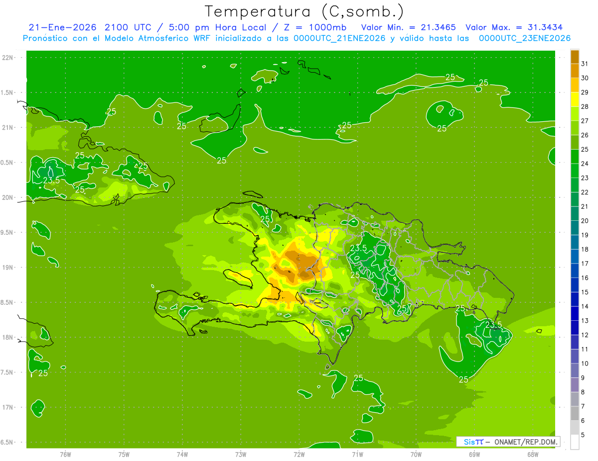Click the '24' legend value
This screenshot has width=598, height=461.
pos(585,164)
